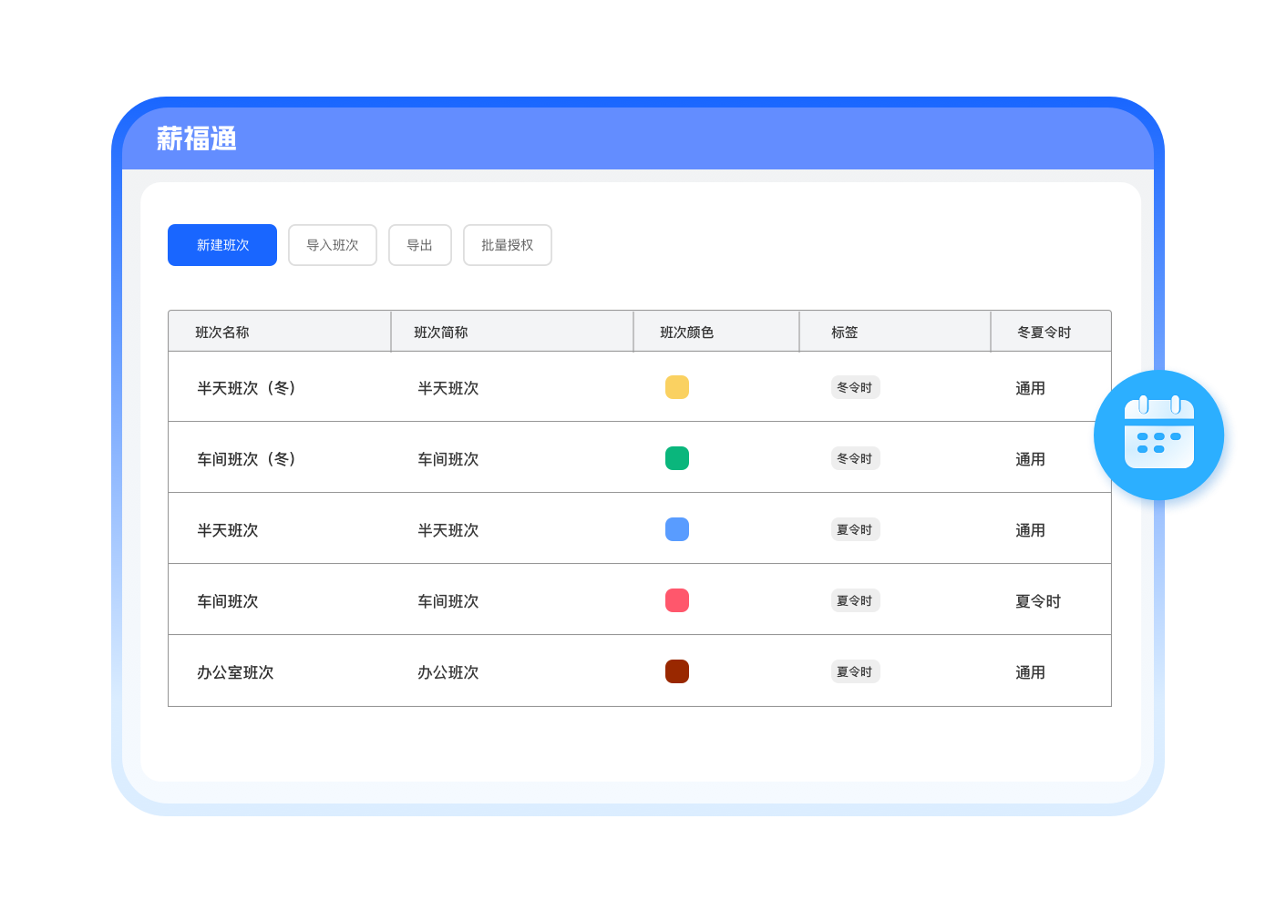This screenshot has width=1276, height=911.
Task: Open the 半天班次（冬） shift name
Action: tap(246, 388)
